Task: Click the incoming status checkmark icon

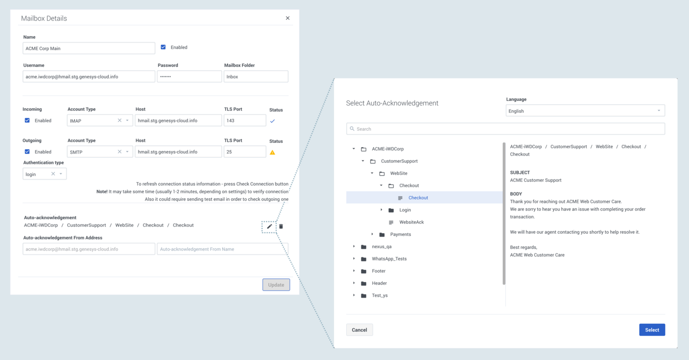Action: coord(273,121)
